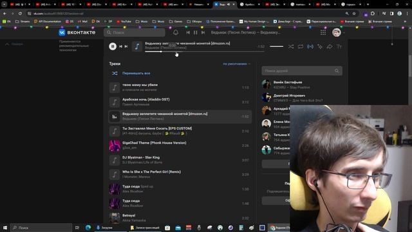Click the Shuffle all link
Viewport: 412px width, 232px height.
[136, 73]
